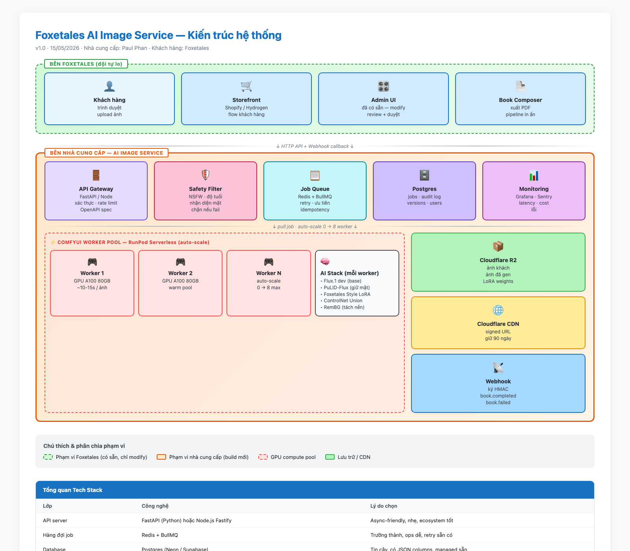The height and width of the screenshot is (551, 630).
Task: Click the 'book.completed' text in Webhook card
Action: pyautogui.click(x=498, y=396)
